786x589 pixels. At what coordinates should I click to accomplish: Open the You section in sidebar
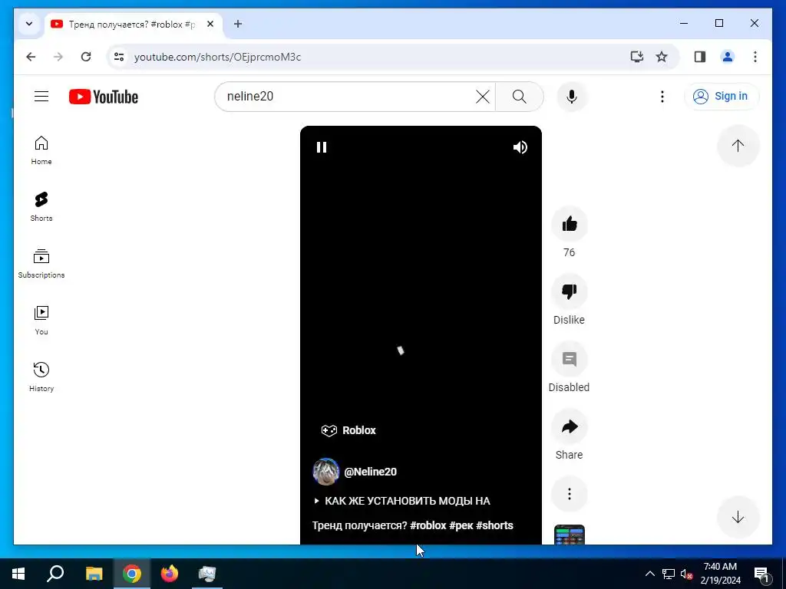(x=41, y=321)
